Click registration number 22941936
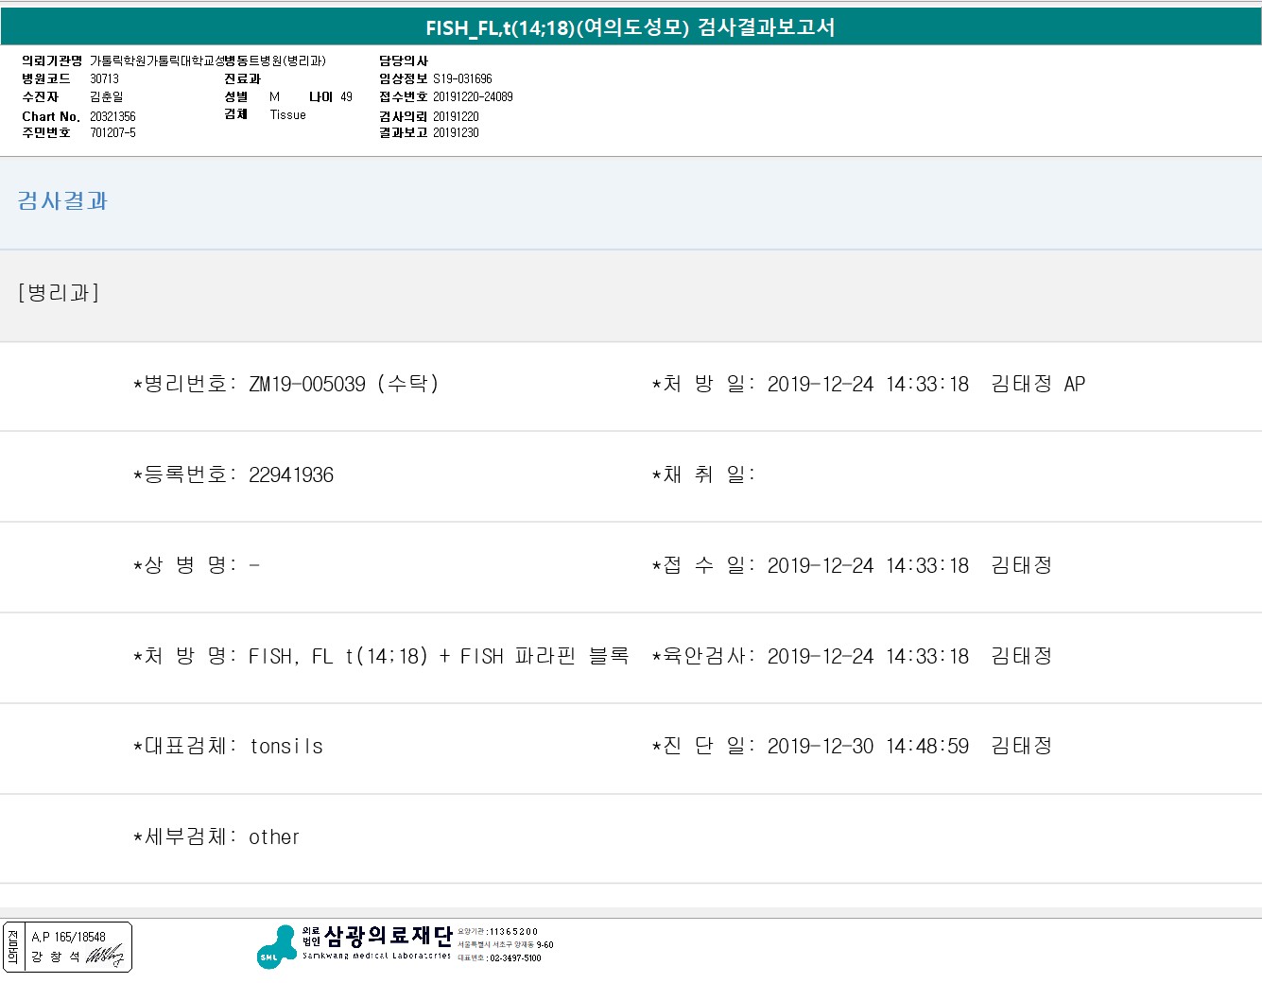This screenshot has height=983, width=1262. pyautogui.click(x=291, y=474)
